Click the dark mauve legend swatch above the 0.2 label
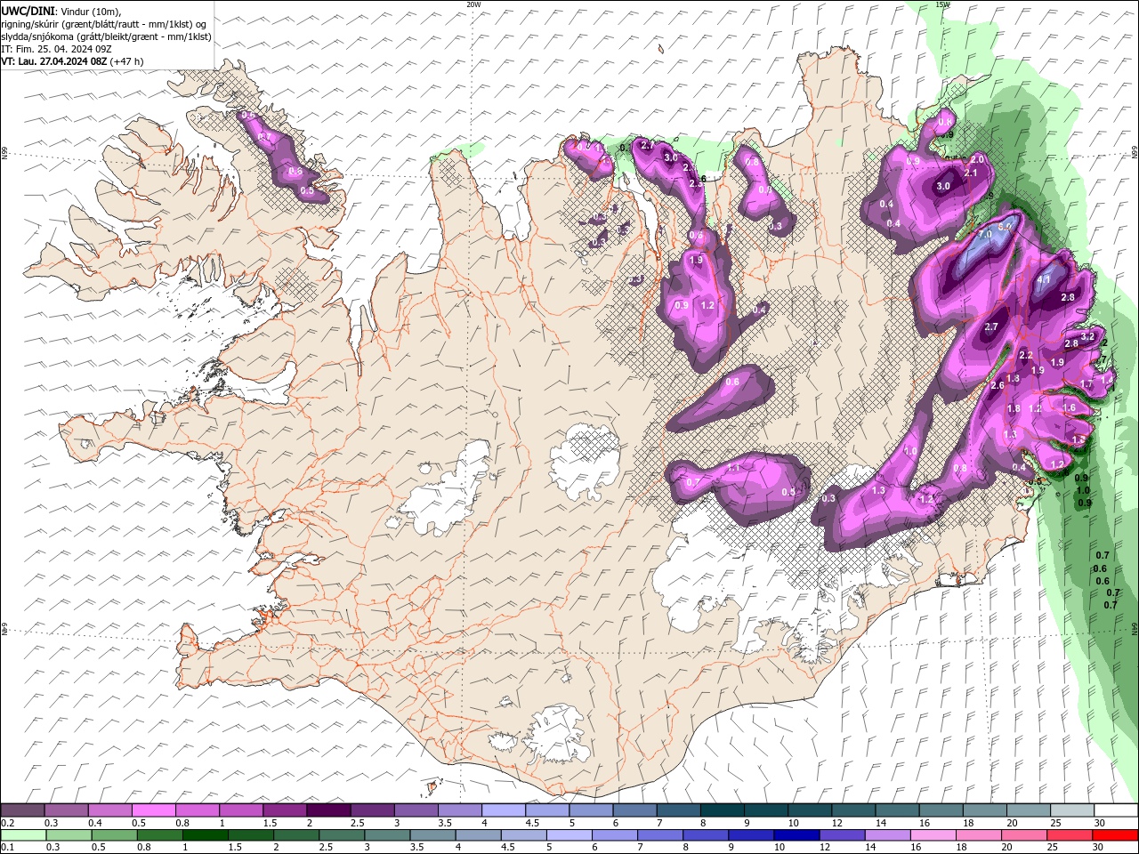This screenshot has height=854, width=1139. point(22,810)
